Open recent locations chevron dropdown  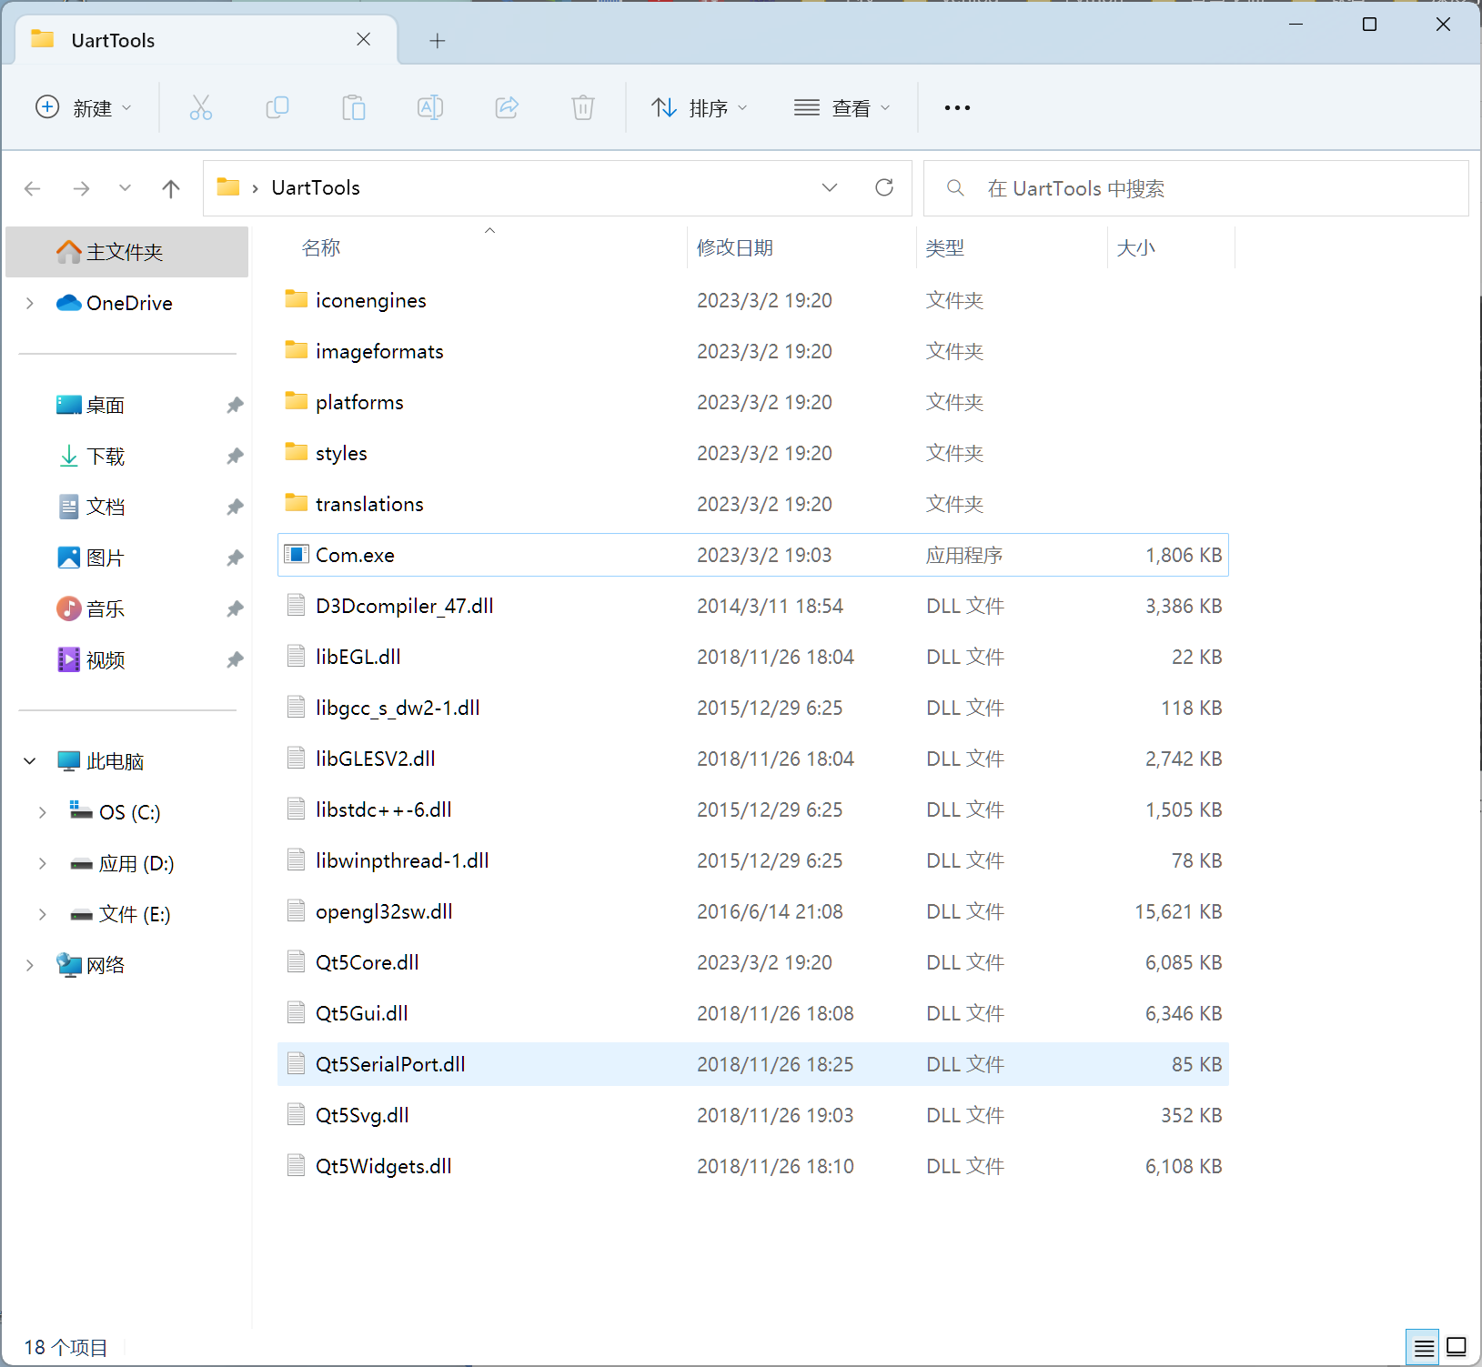[x=126, y=188]
